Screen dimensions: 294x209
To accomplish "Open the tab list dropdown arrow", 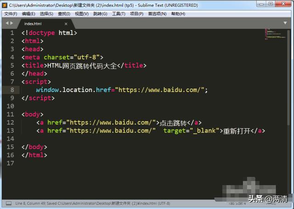I will [285, 23].
